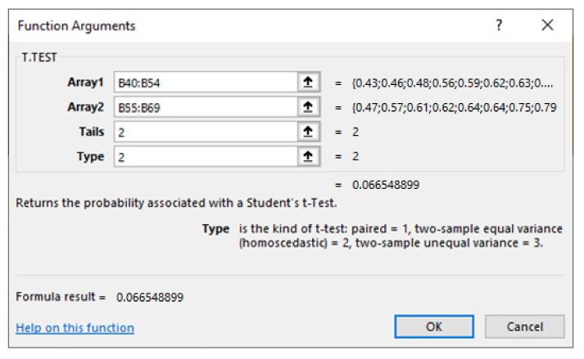The height and width of the screenshot is (359, 584).
Task: Select the Array2 field containing B55:B69
Action: tap(205, 107)
